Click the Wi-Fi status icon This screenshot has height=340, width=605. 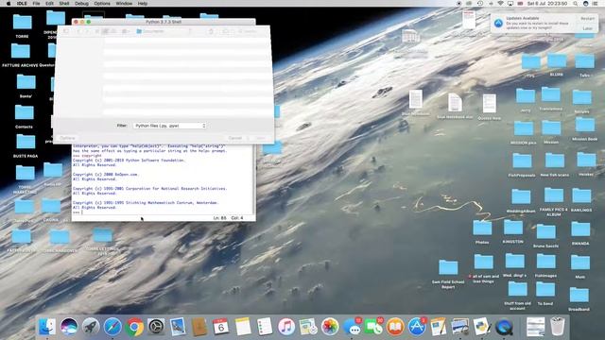[x=500, y=4]
